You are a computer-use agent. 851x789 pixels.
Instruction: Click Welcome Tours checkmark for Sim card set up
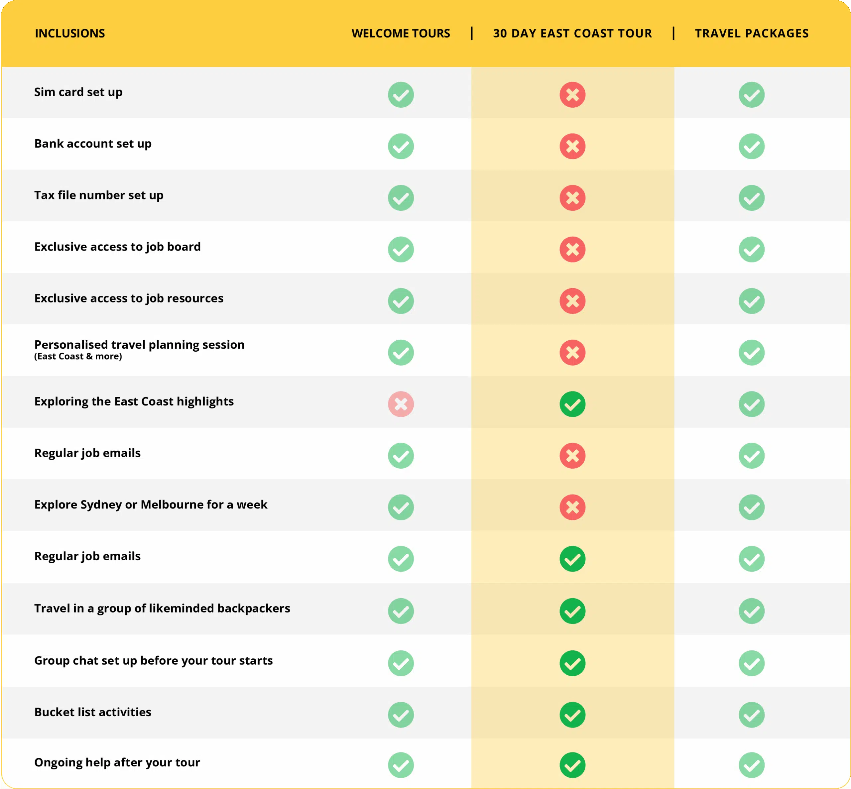point(401,94)
